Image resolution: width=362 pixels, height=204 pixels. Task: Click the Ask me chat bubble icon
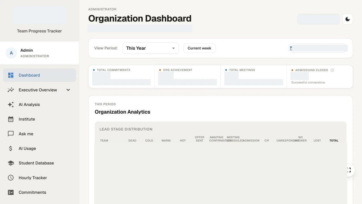[11, 134]
